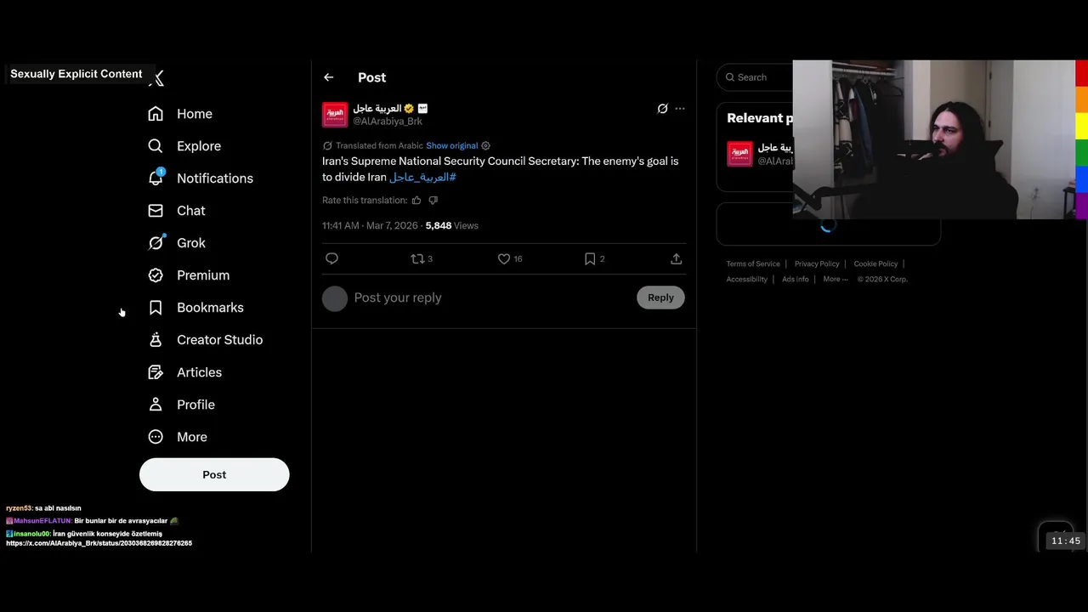Click the Creator Studio icon
Image resolution: width=1088 pixels, height=612 pixels.
coord(156,340)
